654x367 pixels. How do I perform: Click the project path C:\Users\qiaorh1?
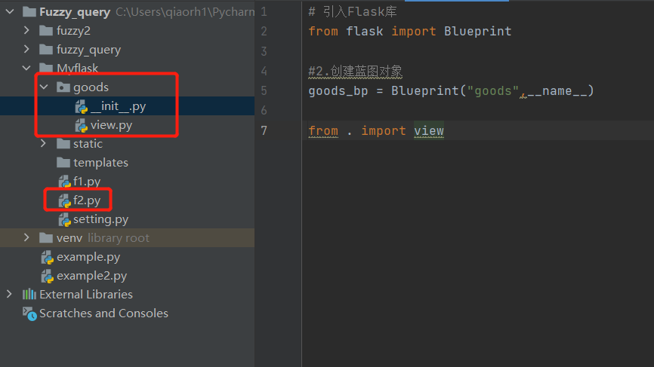185,12
